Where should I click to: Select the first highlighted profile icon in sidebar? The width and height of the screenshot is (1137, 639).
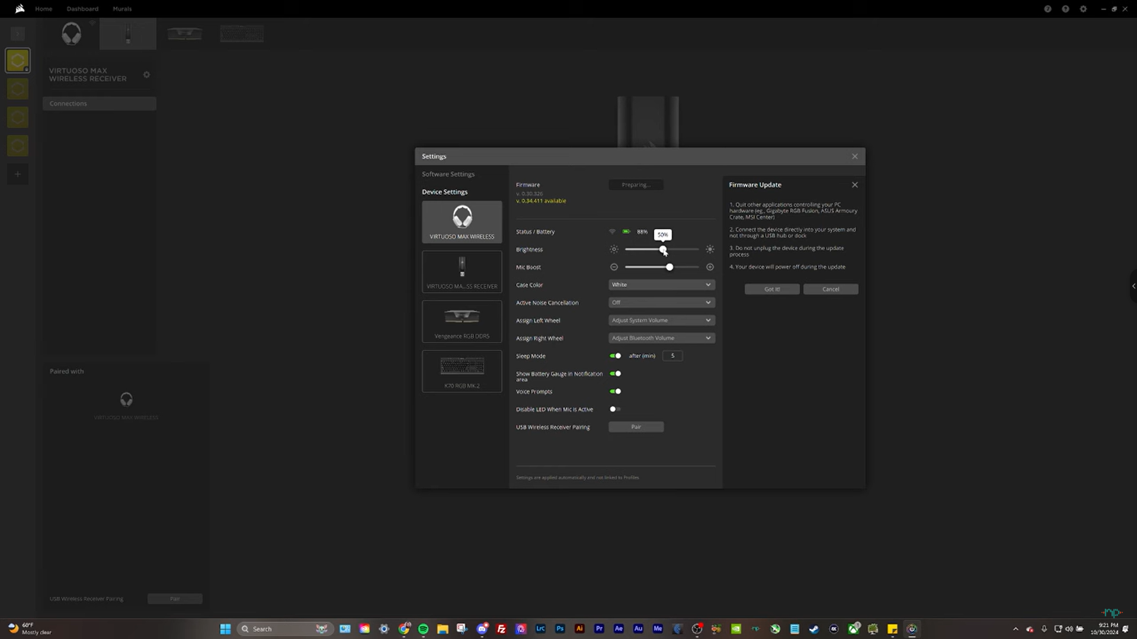18,60
